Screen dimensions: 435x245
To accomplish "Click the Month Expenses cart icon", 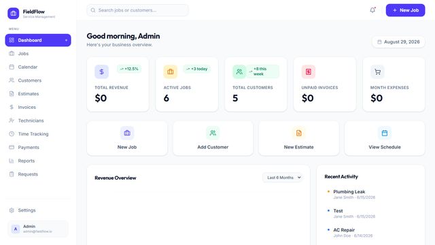I will pyautogui.click(x=377, y=71).
